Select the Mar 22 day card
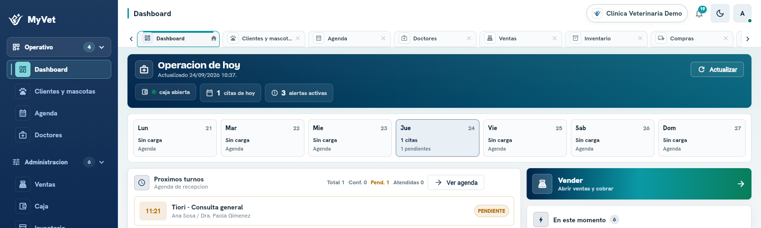 263,138
